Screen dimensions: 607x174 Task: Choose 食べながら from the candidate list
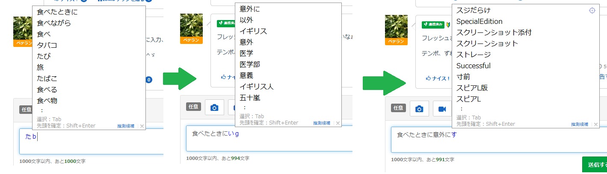tap(54, 23)
